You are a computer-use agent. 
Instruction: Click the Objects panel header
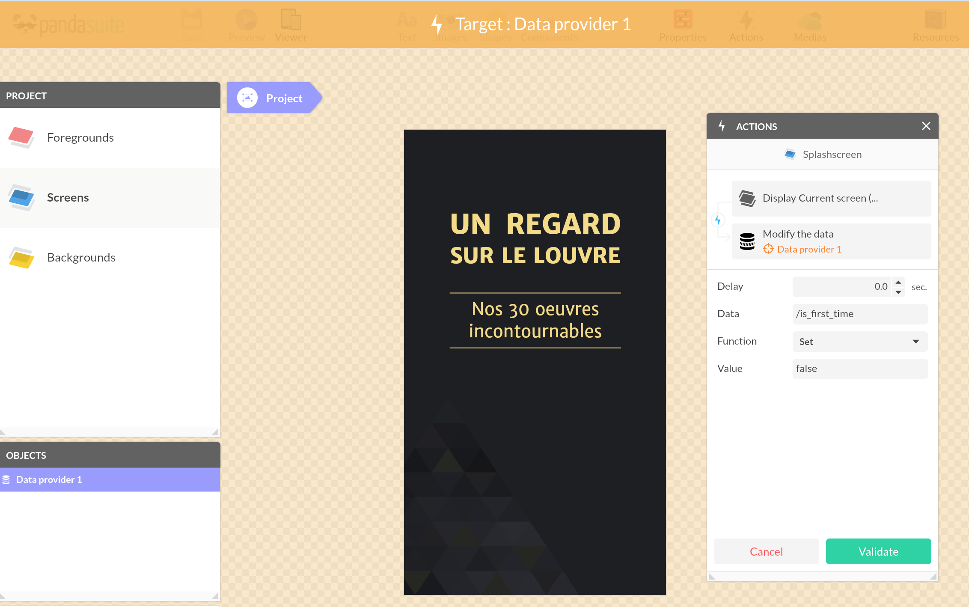tap(110, 455)
